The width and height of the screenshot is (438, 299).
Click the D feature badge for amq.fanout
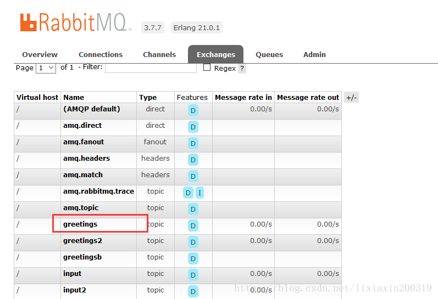coord(193,143)
